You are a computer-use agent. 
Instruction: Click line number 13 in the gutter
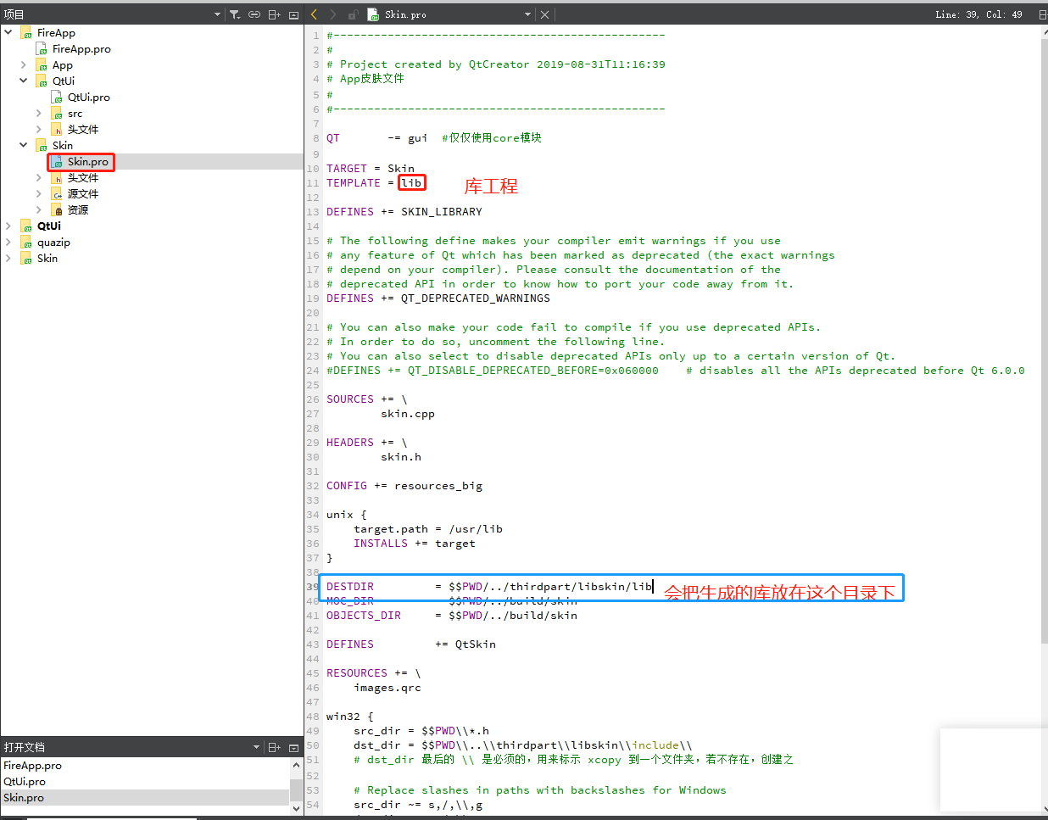tap(313, 212)
